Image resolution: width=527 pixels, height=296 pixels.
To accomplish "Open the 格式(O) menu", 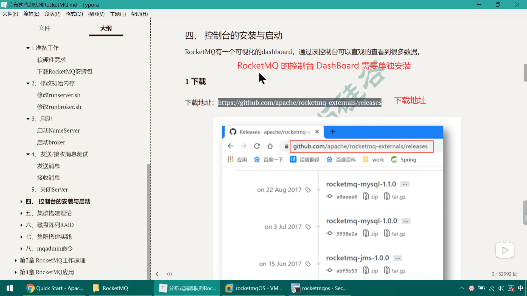I will [74, 14].
